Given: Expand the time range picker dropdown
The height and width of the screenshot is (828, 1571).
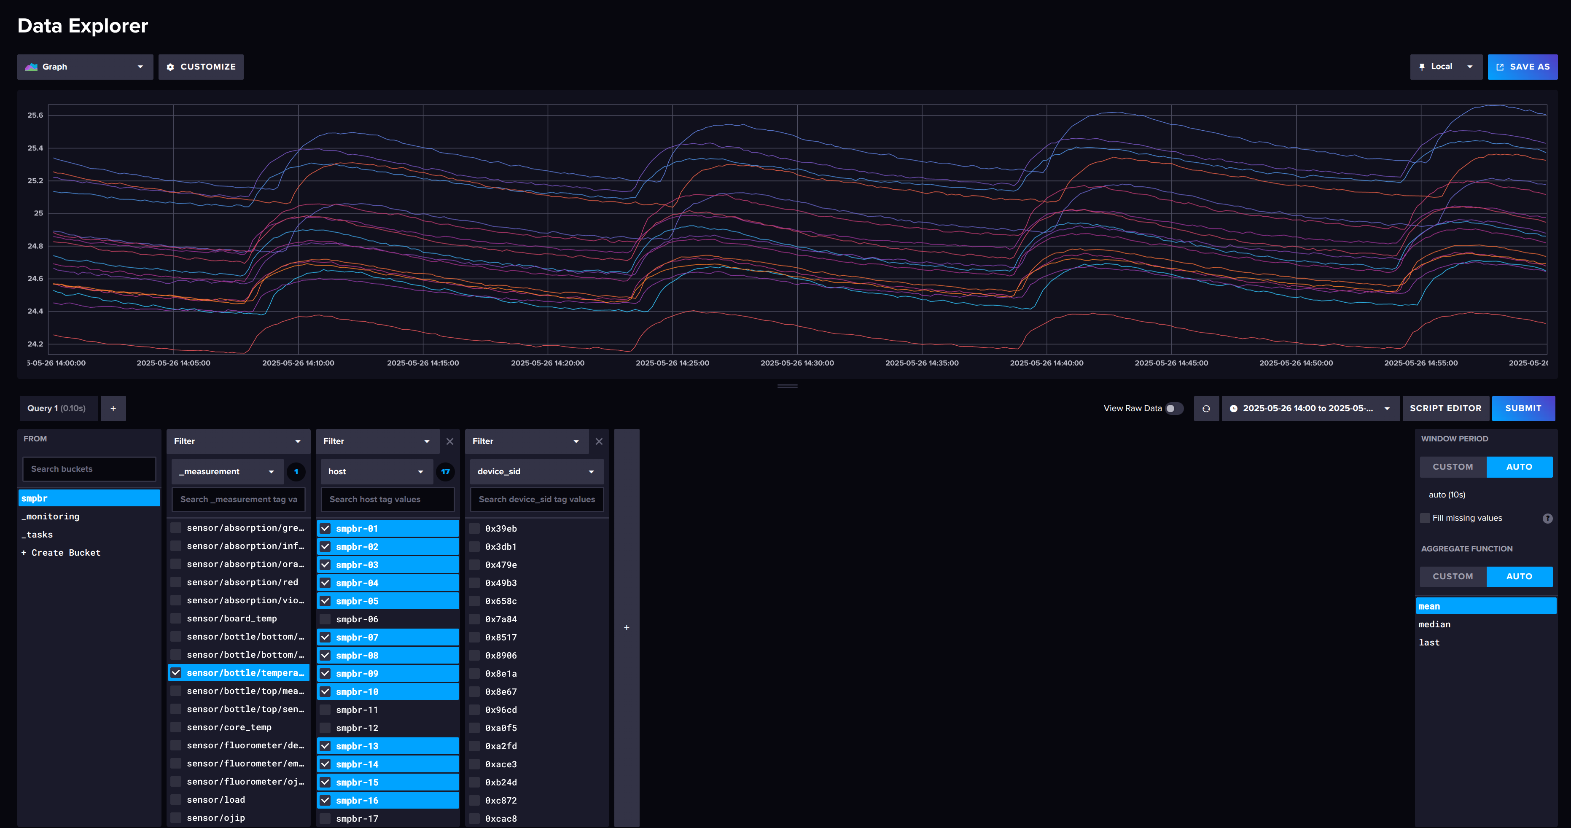Looking at the screenshot, I should (x=1310, y=409).
